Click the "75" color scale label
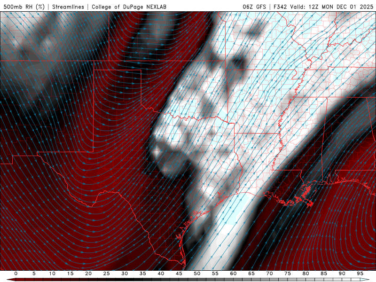Screen dimensions: 376x282 coord(288,274)
